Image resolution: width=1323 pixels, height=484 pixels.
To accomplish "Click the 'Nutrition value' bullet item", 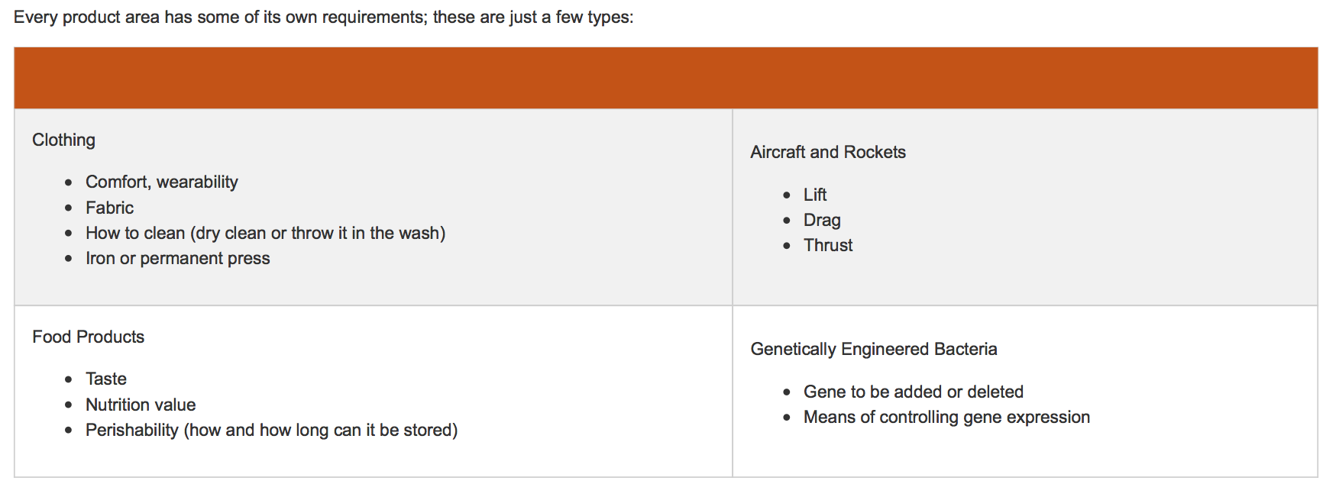I will [x=141, y=405].
